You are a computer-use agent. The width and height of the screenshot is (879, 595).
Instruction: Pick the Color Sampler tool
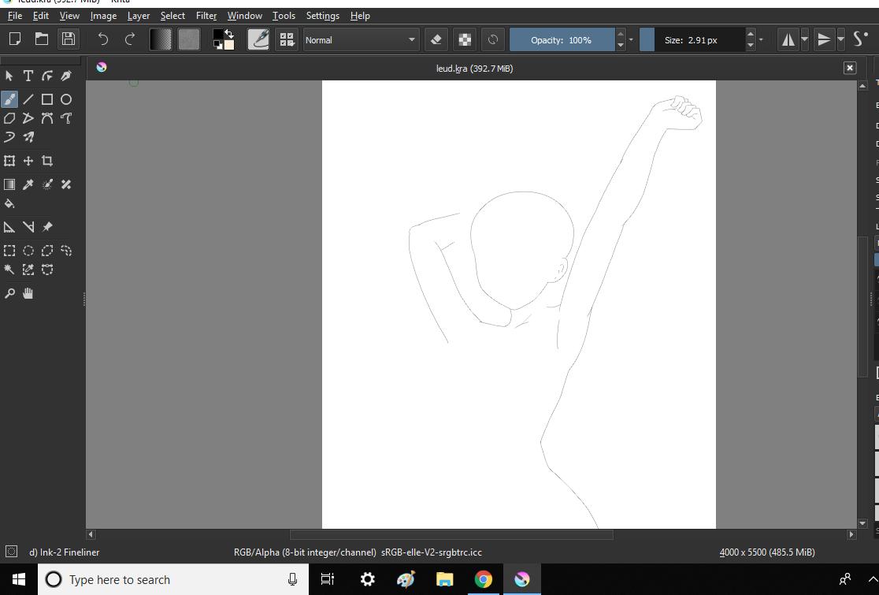pos(28,184)
